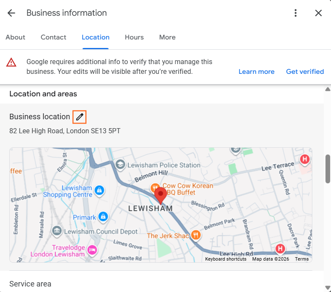The height and width of the screenshot is (292, 331).
Task: Click Travelodge London Lewisham hotel marker
Action: (x=92, y=250)
